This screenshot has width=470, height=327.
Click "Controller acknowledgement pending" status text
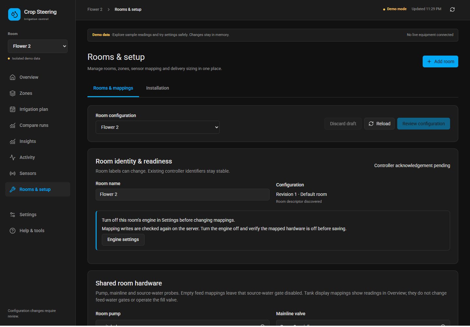pos(412,165)
